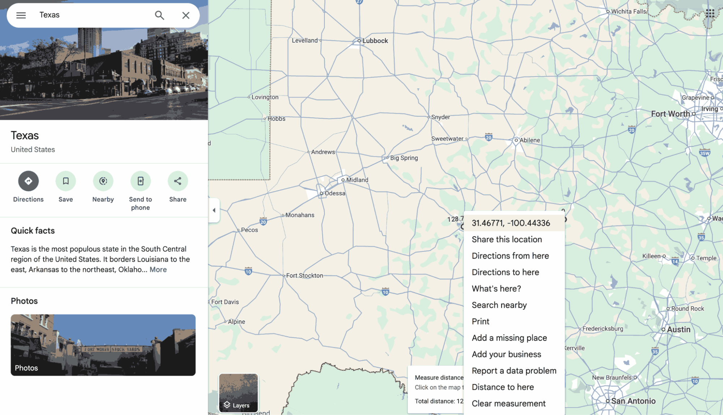The image size is (723, 415).
Task: Open the Google apps grid
Action: click(710, 14)
